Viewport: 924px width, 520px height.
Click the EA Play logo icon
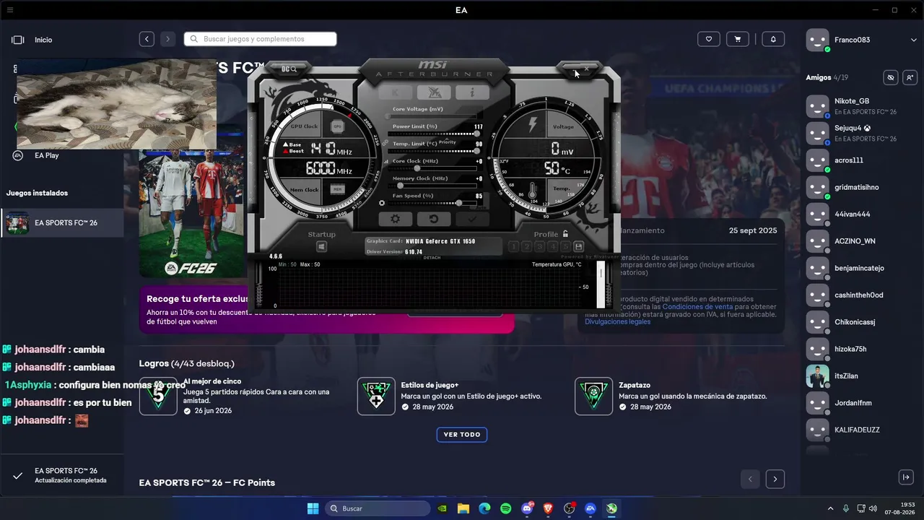[18, 155]
